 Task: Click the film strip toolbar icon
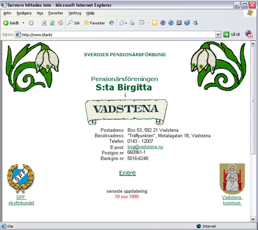[x=179, y=23]
